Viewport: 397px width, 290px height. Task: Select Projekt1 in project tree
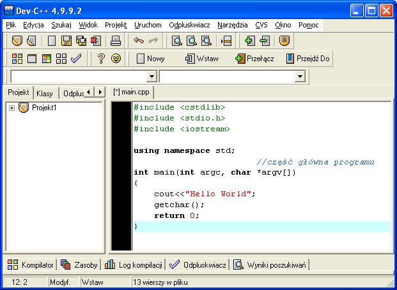(44, 108)
